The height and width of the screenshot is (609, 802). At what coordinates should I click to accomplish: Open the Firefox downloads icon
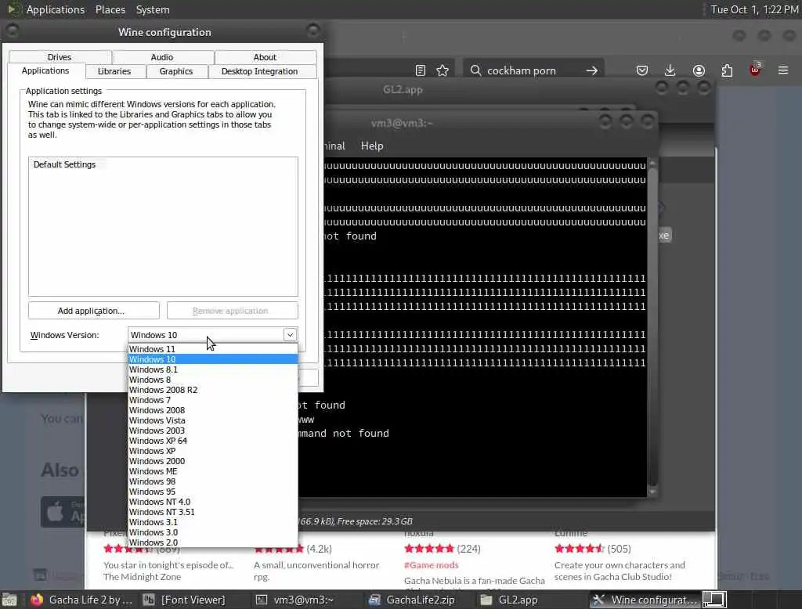[670, 70]
